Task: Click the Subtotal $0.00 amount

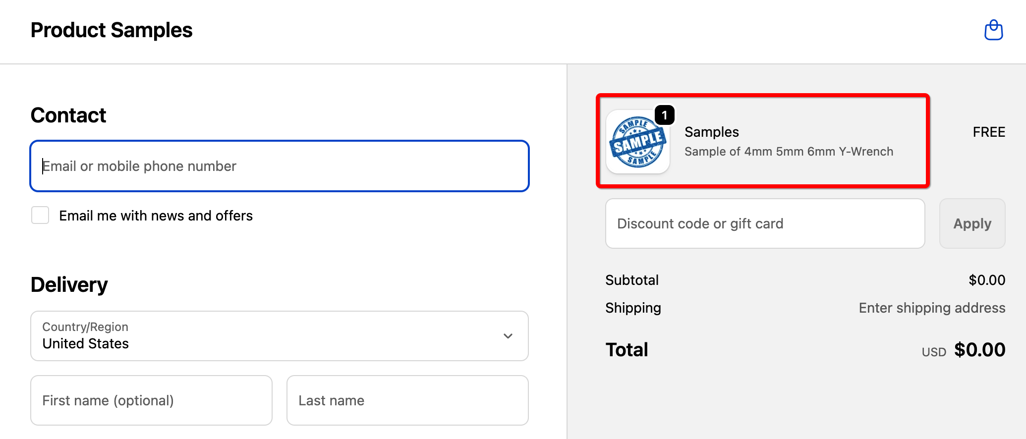Action: [987, 280]
